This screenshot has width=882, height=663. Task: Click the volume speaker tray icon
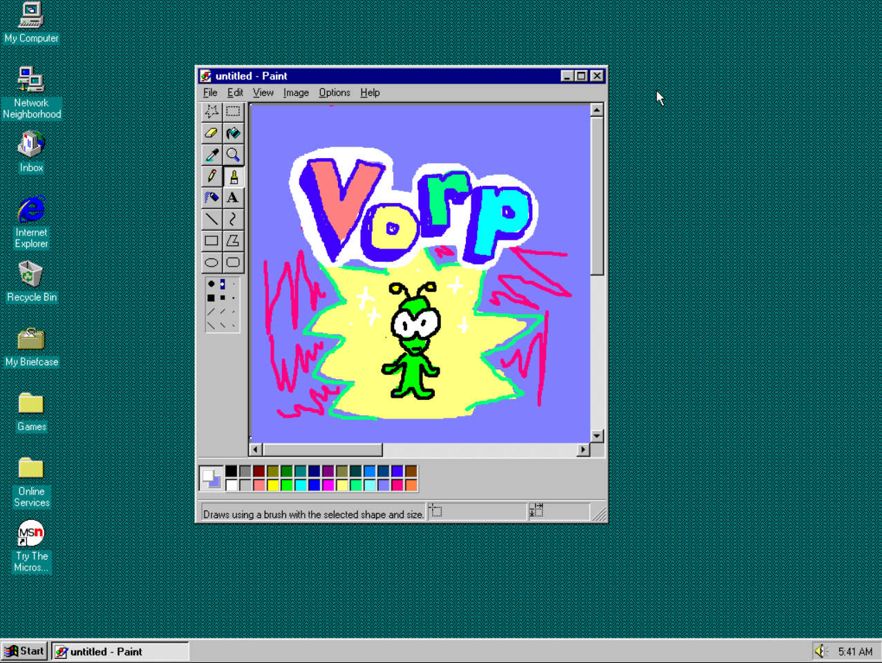click(x=821, y=651)
